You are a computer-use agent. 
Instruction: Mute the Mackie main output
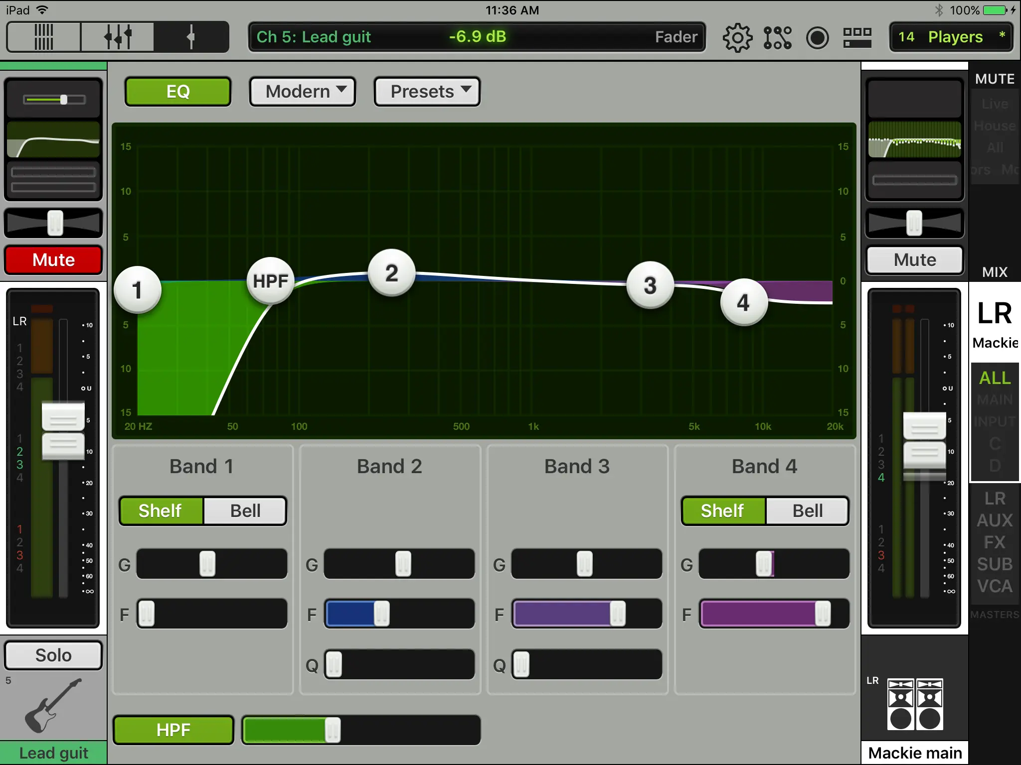pos(914,260)
